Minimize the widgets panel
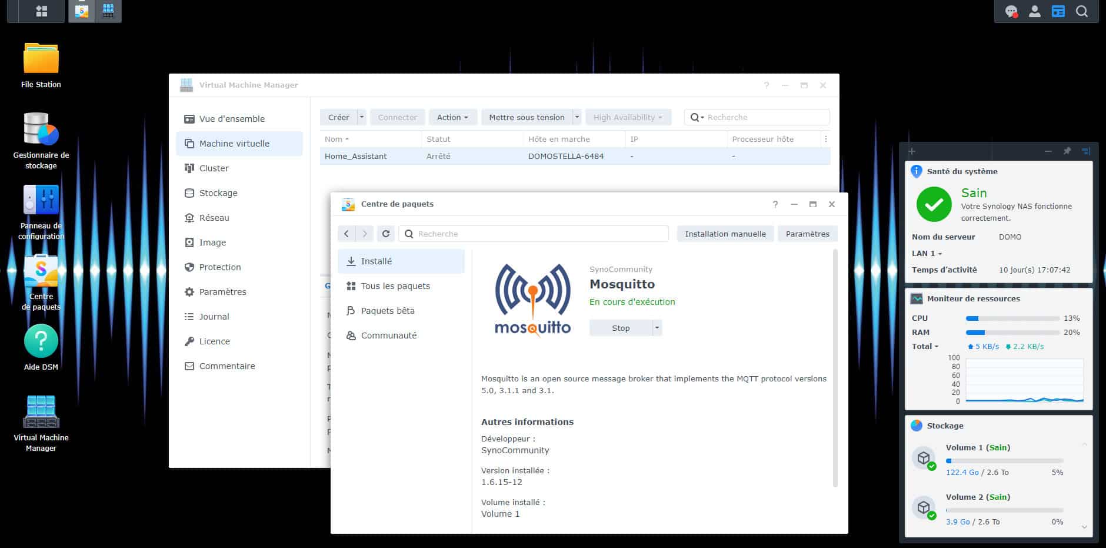This screenshot has height=548, width=1106. coord(1048,151)
